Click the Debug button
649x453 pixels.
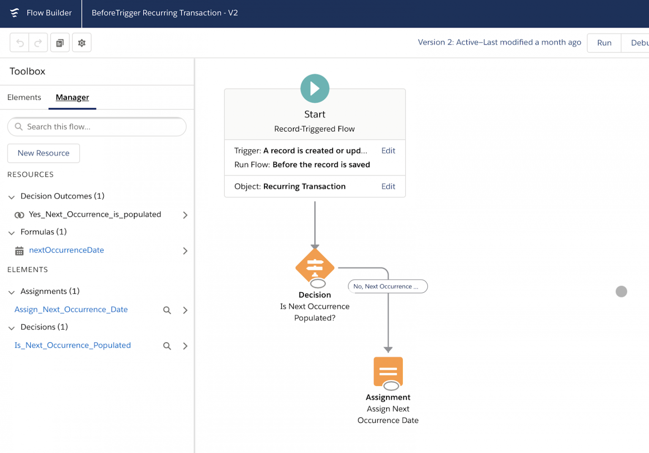(635, 43)
